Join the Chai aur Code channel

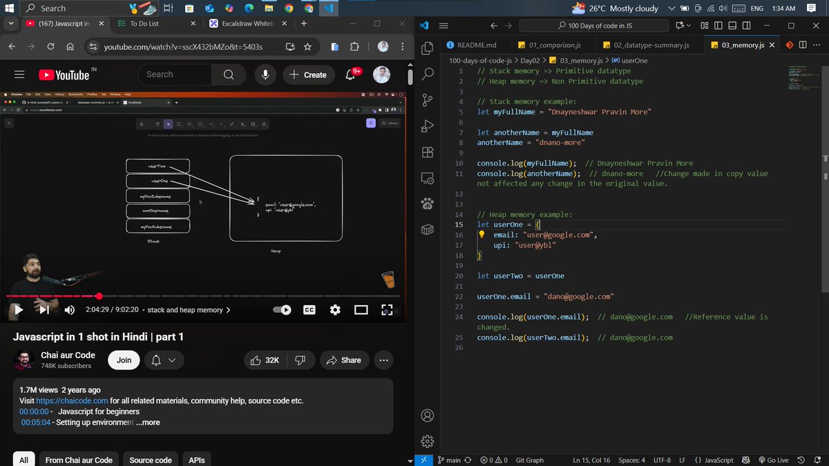coord(124,360)
